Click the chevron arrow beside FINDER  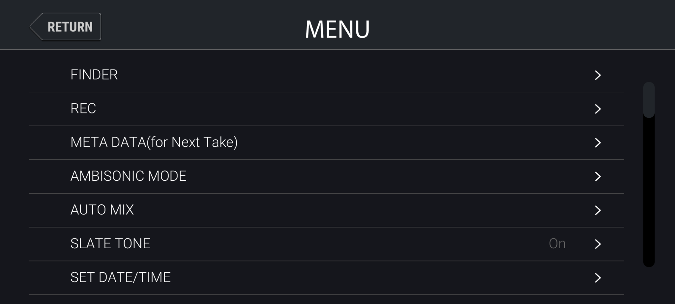click(x=598, y=75)
